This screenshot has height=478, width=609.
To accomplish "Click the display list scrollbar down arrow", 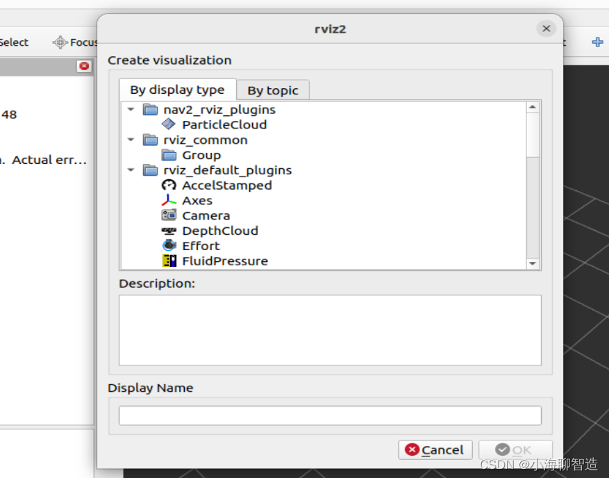I will click(533, 263).
